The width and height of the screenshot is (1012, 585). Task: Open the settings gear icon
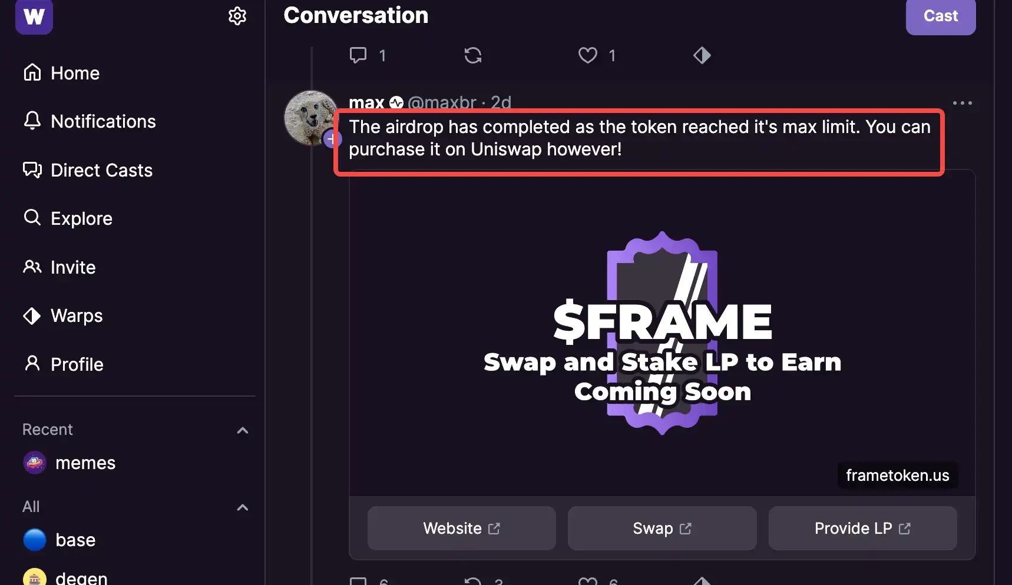[237, 16]
